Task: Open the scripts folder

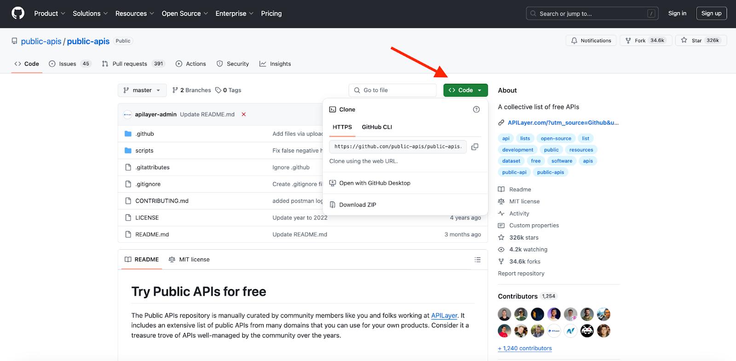Action: (144, 151)
